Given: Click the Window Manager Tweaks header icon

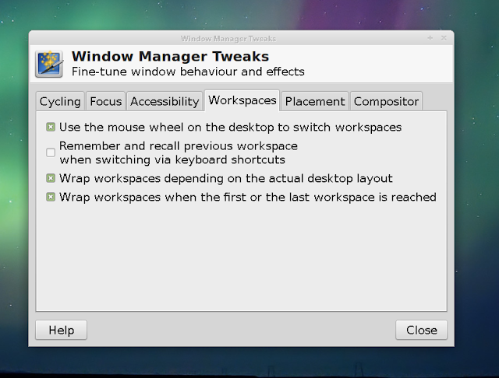Looking at the screenshot, I should click(49, 64).
